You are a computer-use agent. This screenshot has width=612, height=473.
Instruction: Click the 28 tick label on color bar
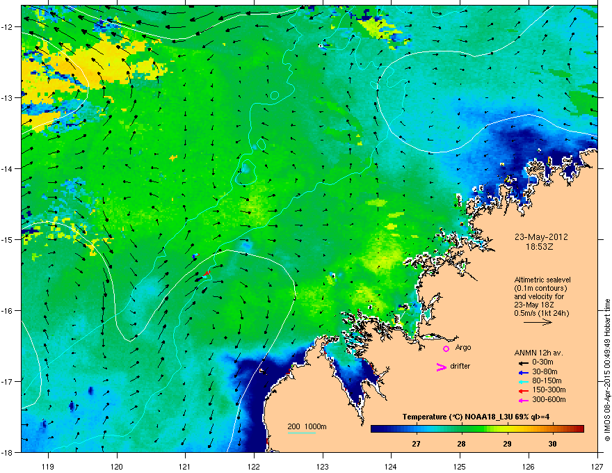[461, 444]
